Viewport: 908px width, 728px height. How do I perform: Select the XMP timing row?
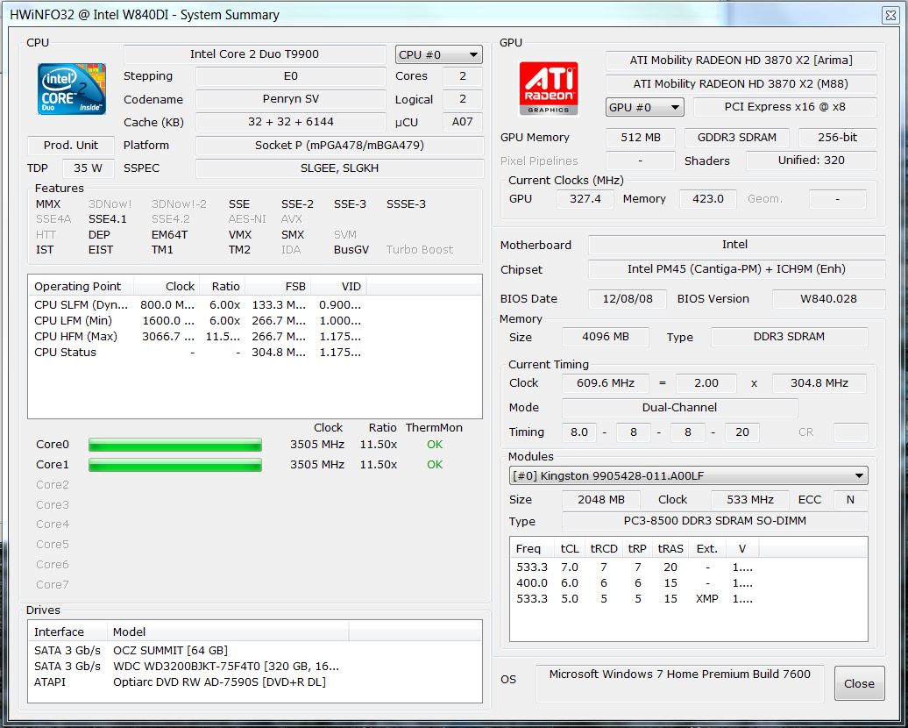pyautogui.click(x=634, y=599)
